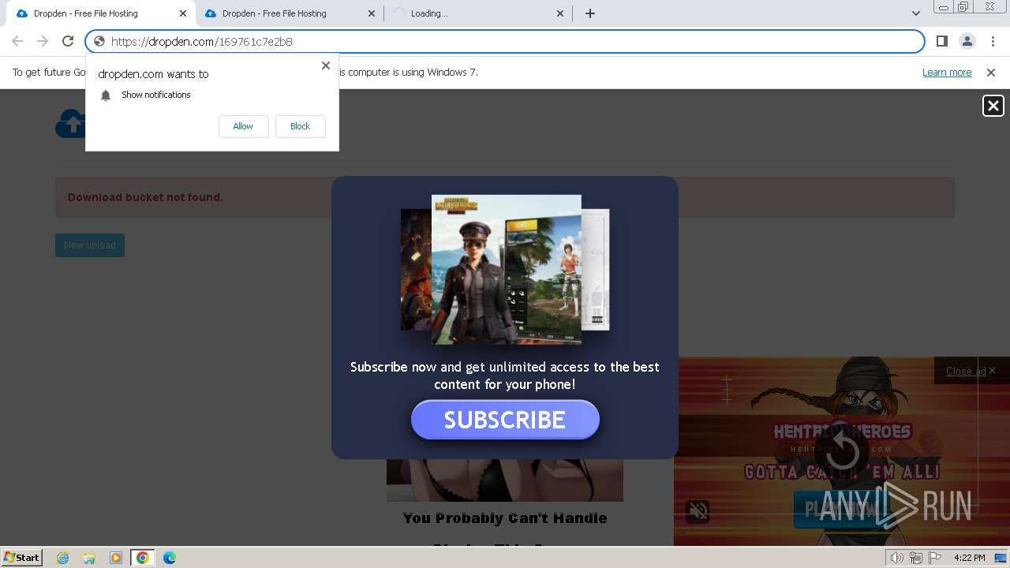The image size is (1010, 568).
Task: Unmute the video ad speaker icon
Action: click(698, 511)
